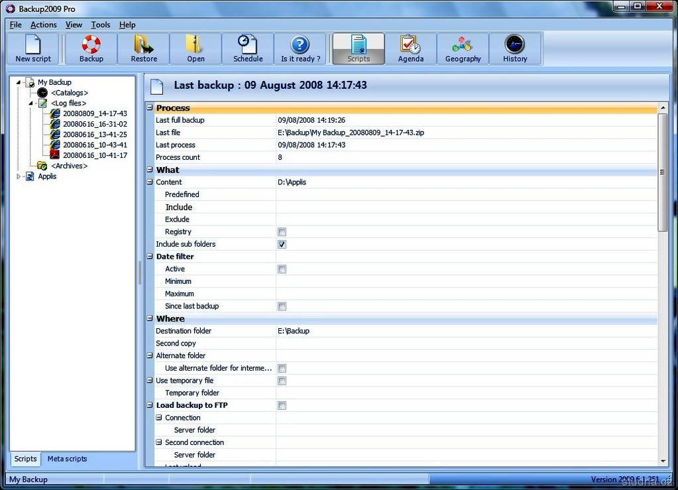Tick the Since last backup checkbox

pos(282,306)
